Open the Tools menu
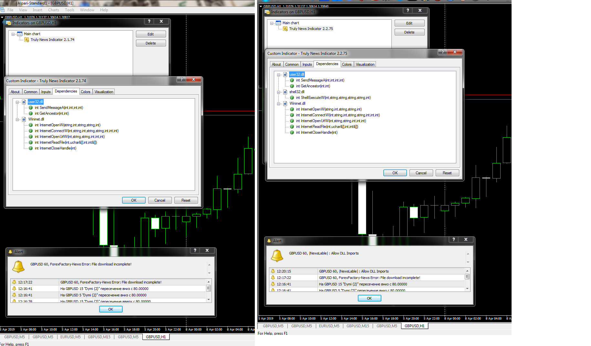This screenshot has height=346, width=591. point(69,10)
